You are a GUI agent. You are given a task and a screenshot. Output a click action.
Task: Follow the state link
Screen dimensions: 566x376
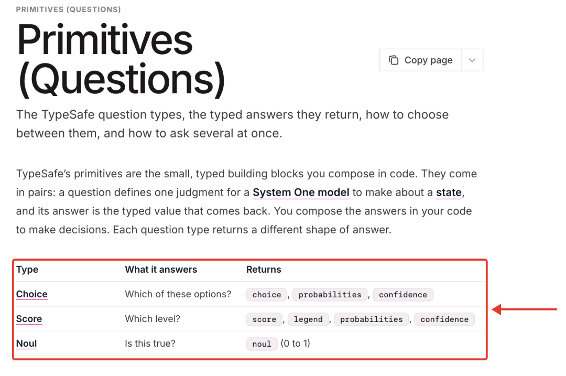[449, 192]
